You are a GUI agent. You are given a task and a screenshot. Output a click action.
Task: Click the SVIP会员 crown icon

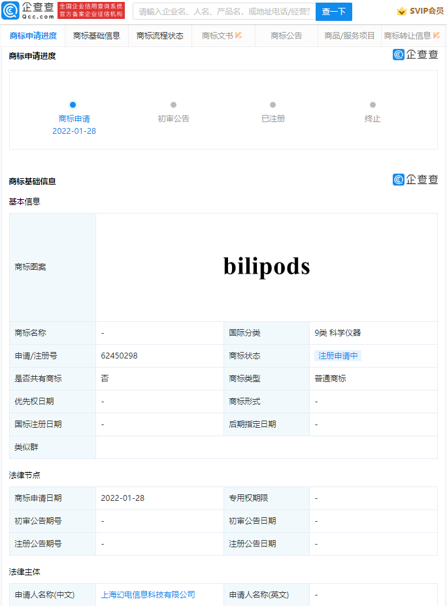[402, 11]
